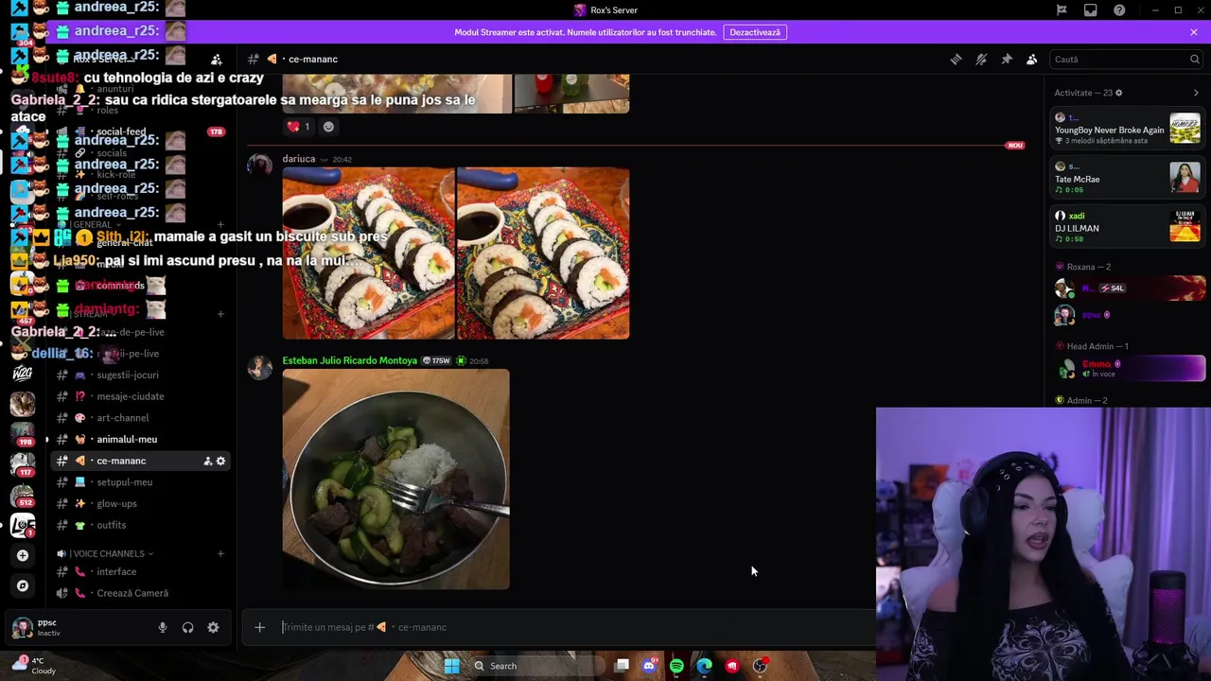
Task: Open Activitate settings gear
Action: coord(1118,93)
